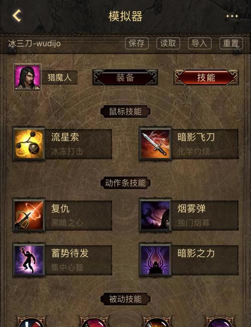Image resolution: width=251 pixels, height=327 pixels.
Task: Click the 重置 button
Action: pos(231,43)
